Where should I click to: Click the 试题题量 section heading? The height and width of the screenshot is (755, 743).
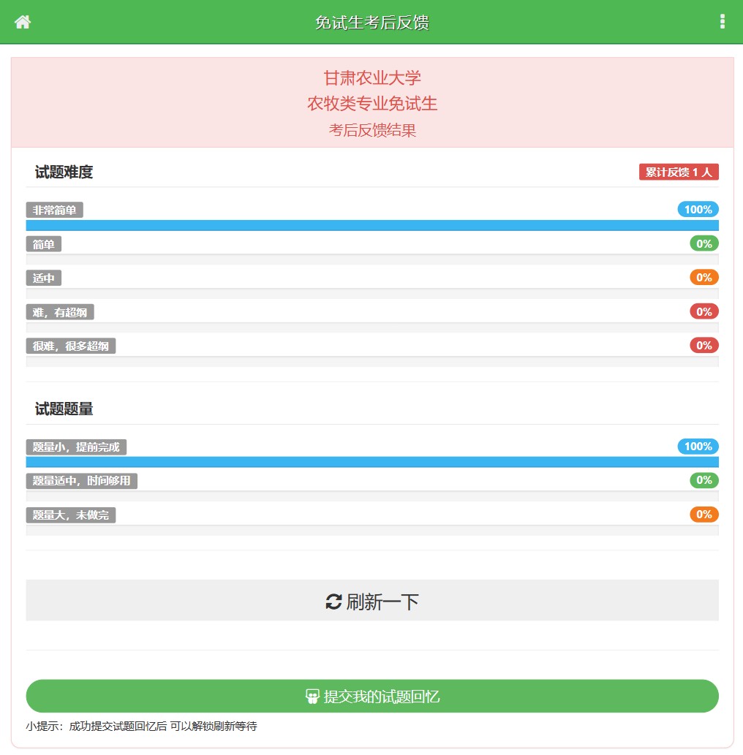pyautogui.click(x=64, y=409)
